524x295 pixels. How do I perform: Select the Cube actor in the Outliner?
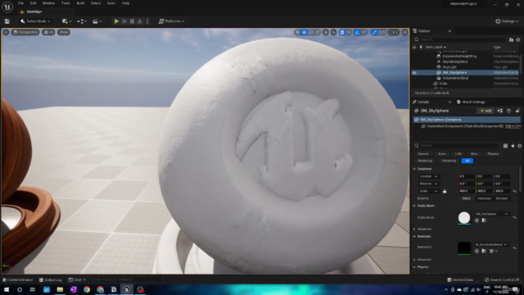tap(443, 84)
